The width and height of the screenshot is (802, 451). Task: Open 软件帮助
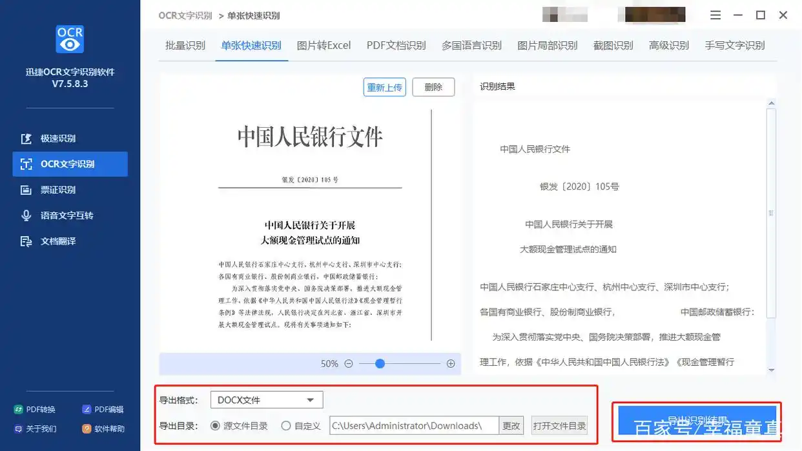[103, 428]
